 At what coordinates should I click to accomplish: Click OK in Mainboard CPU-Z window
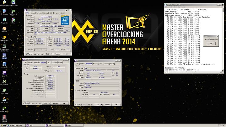click(x=116, y=105)
